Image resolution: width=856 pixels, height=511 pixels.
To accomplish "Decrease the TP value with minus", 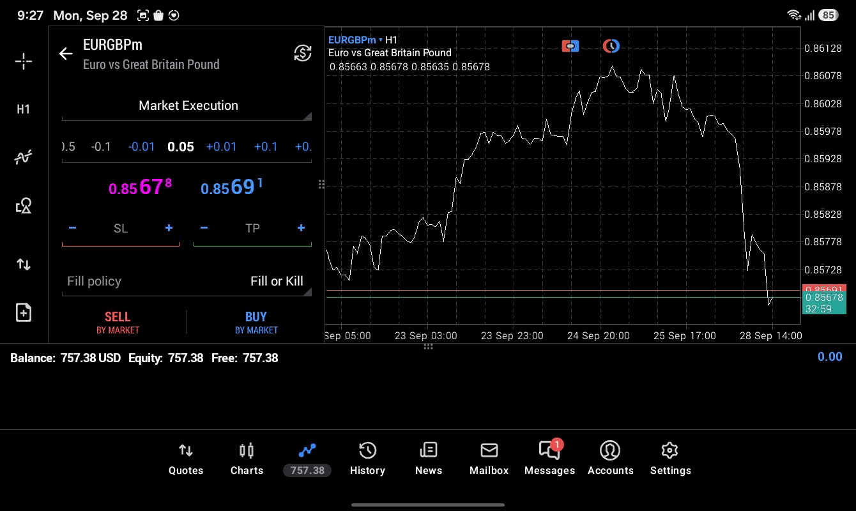I will [204, 228].
